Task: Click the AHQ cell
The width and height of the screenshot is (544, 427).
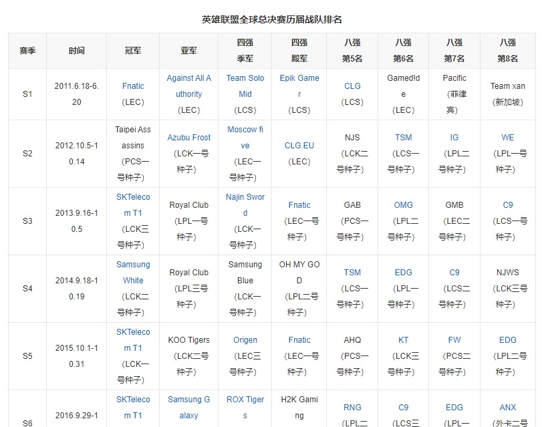Action: [x=352, y=356]
